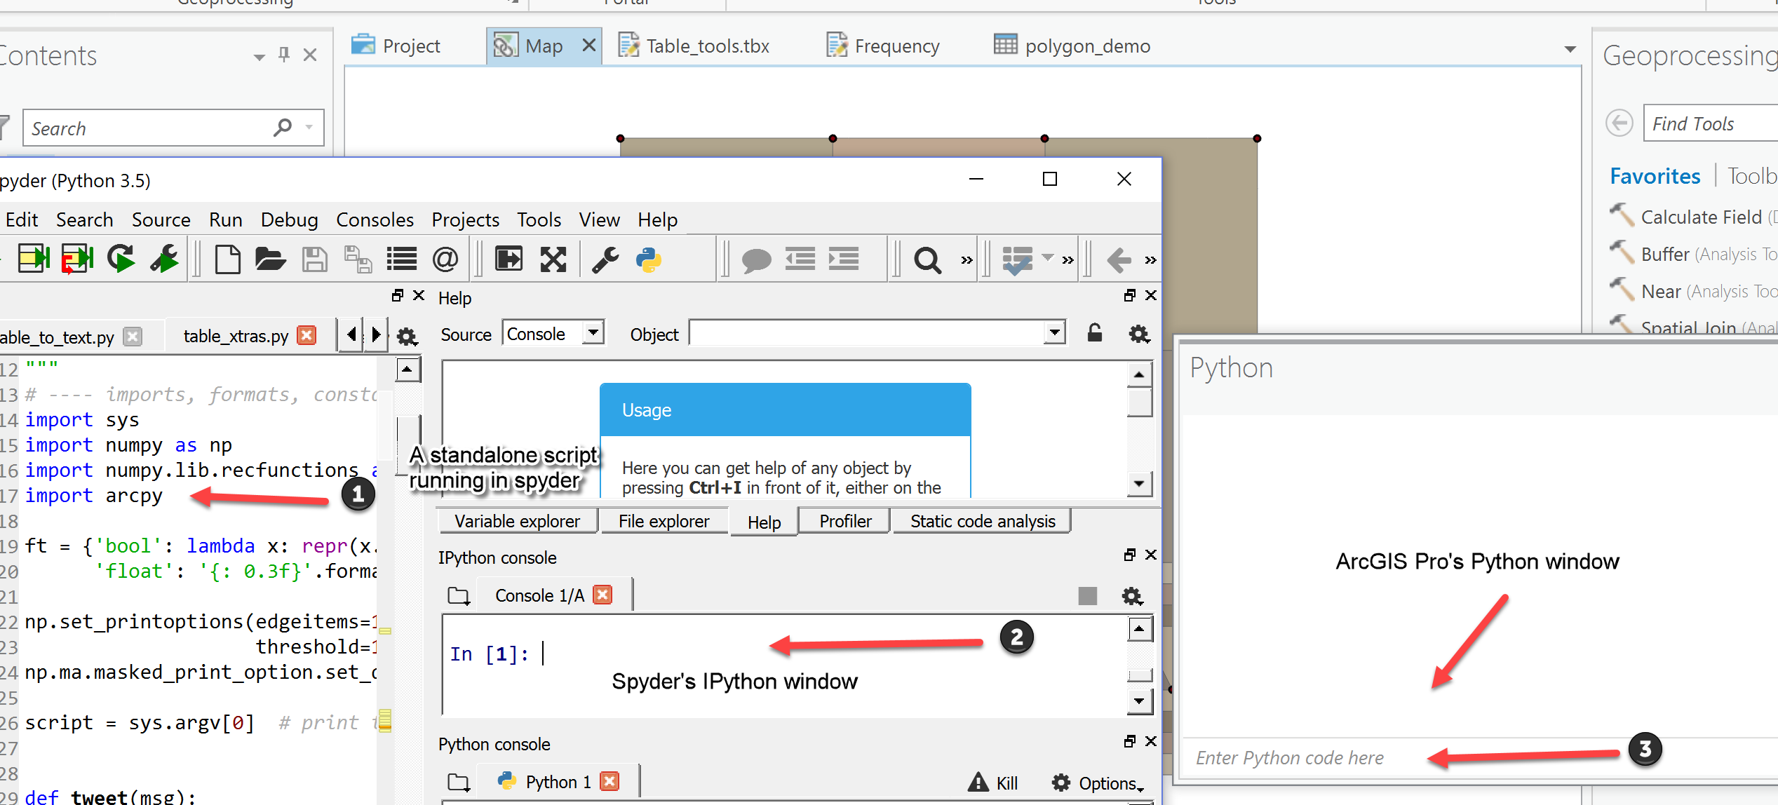
Task: Open the Search dropdown arrow in Contents
Action: (x=309, y=128)
